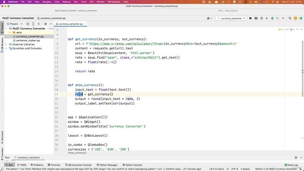Open the DB Navigator menu
Screen dimensions: 304x171
(114, 2)
